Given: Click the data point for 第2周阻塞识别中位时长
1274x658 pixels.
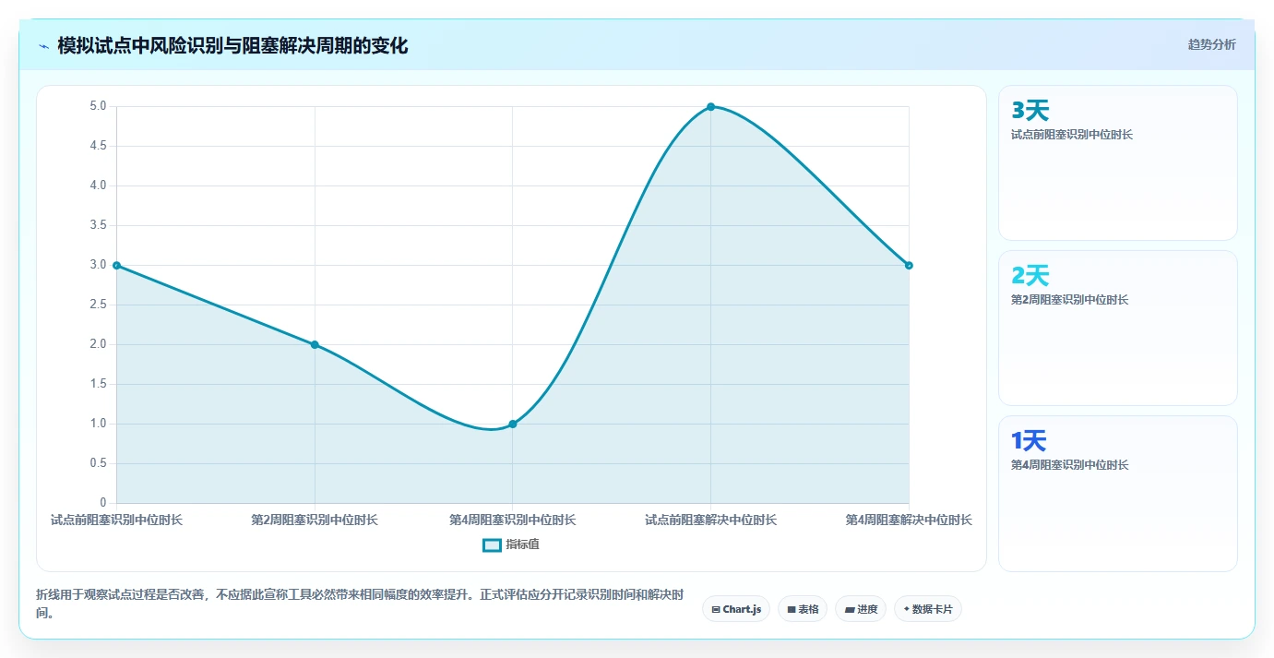Looking at the screenshot, I should 315,345.
